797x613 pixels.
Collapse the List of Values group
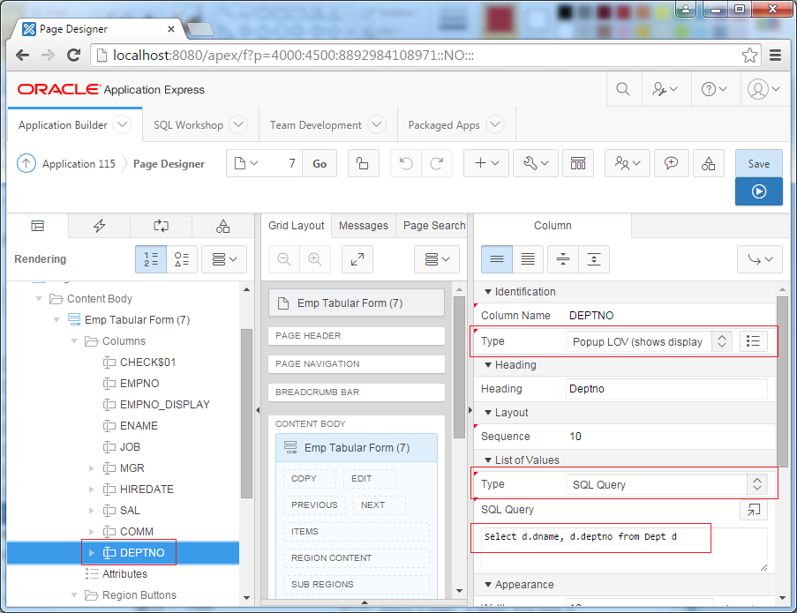[488, 460]
